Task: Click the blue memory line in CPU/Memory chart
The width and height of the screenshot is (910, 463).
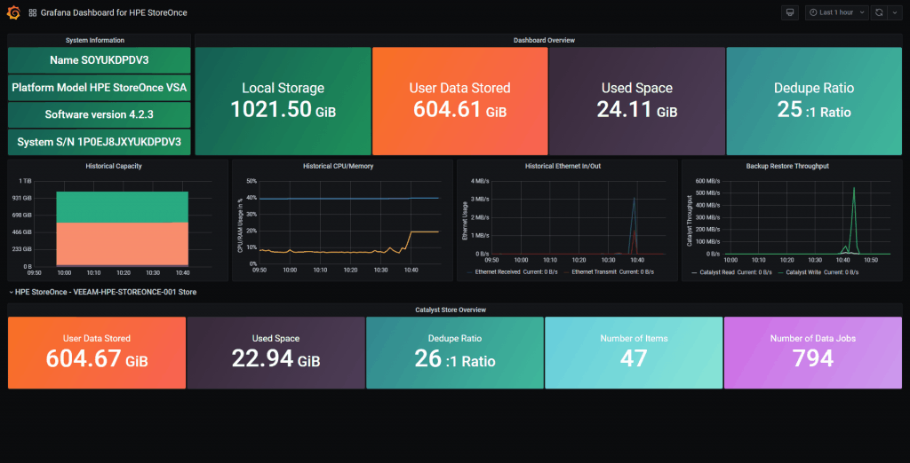Action: pyautogui.click(x=348, y=198)
